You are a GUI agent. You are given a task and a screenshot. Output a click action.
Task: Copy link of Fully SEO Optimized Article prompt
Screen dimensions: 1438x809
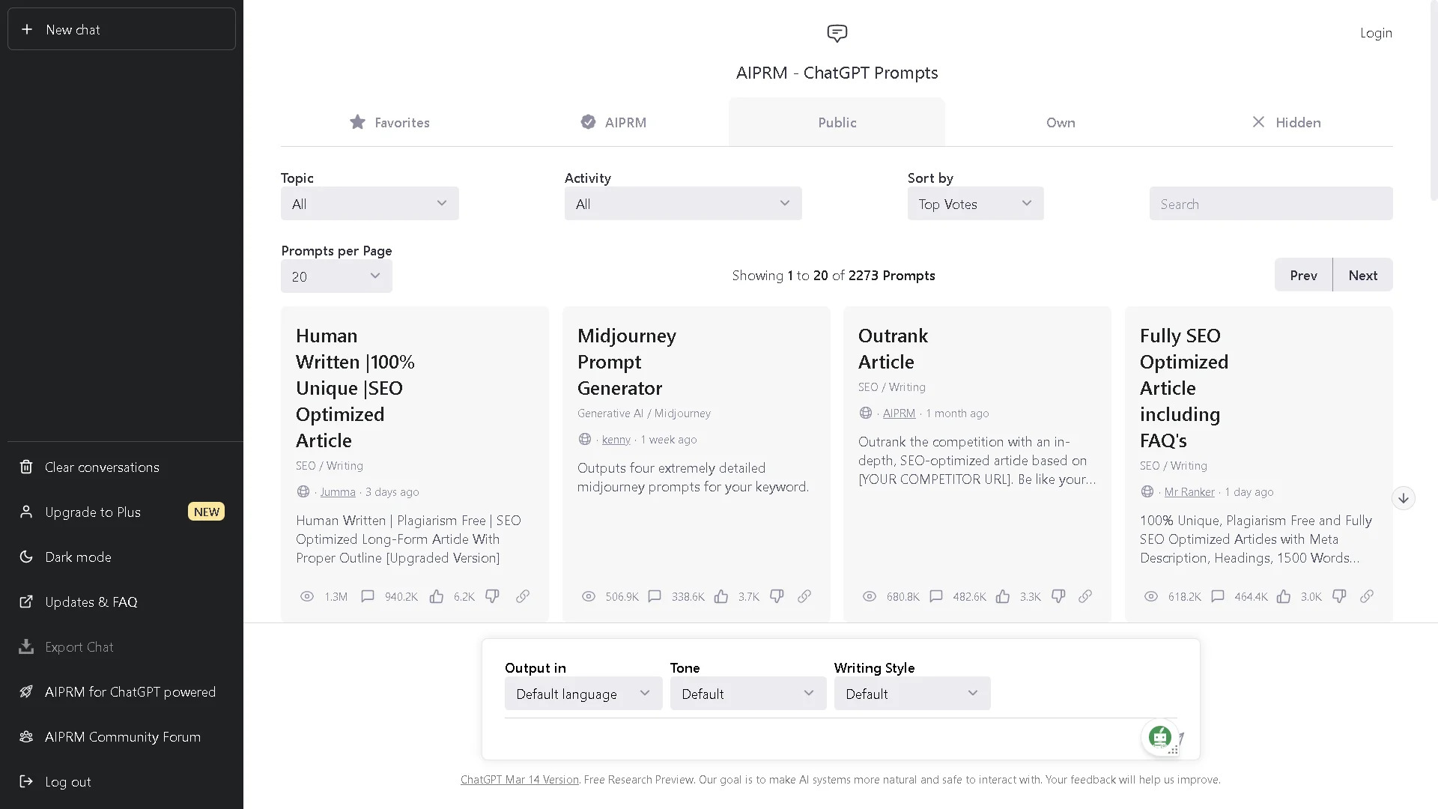pyautogui.click(x=1367, y=596)
